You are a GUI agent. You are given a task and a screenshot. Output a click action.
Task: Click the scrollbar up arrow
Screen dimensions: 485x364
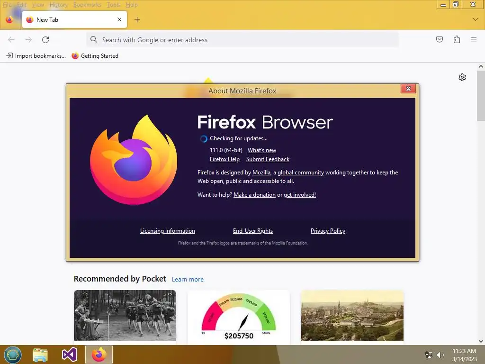point(481,66)
